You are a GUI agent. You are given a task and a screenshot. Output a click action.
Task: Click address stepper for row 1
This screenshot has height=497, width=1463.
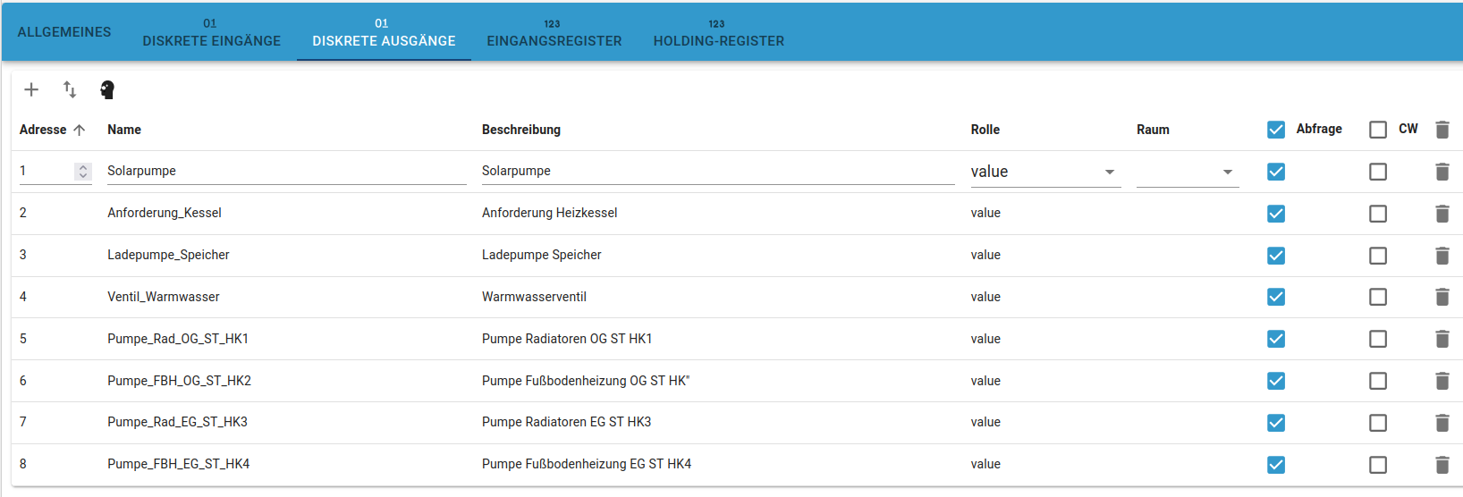[83, 171]
